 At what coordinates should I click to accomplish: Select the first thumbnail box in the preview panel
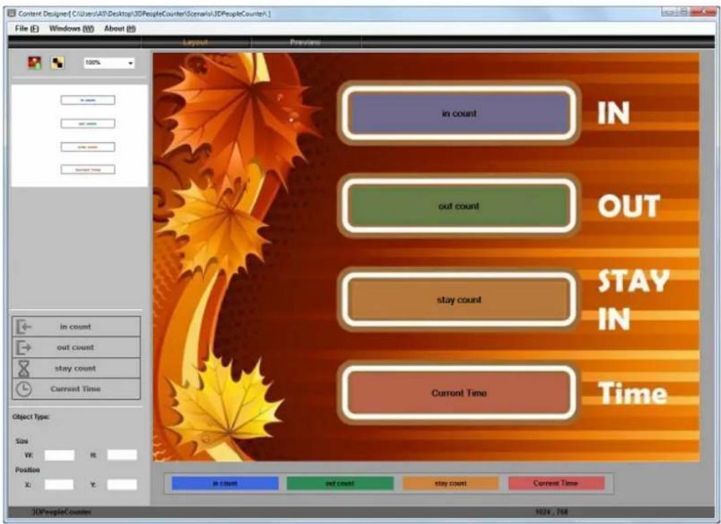pyautogui.click(x=88, y=100)
